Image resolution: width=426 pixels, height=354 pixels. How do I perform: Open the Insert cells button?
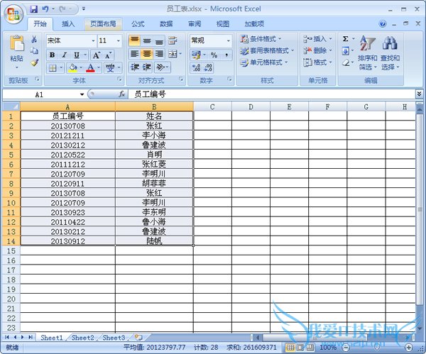pyautogui.click(x=317, y=39)
